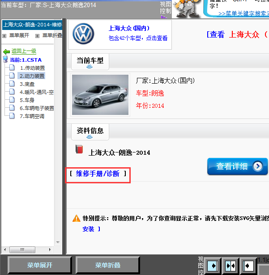
Task: Click the 返回上一级 link
Action: 24,51
